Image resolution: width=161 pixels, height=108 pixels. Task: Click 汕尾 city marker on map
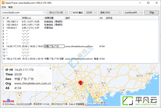point(122,92)
